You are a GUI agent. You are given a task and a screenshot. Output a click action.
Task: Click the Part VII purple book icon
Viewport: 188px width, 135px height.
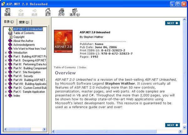point(10,80)
